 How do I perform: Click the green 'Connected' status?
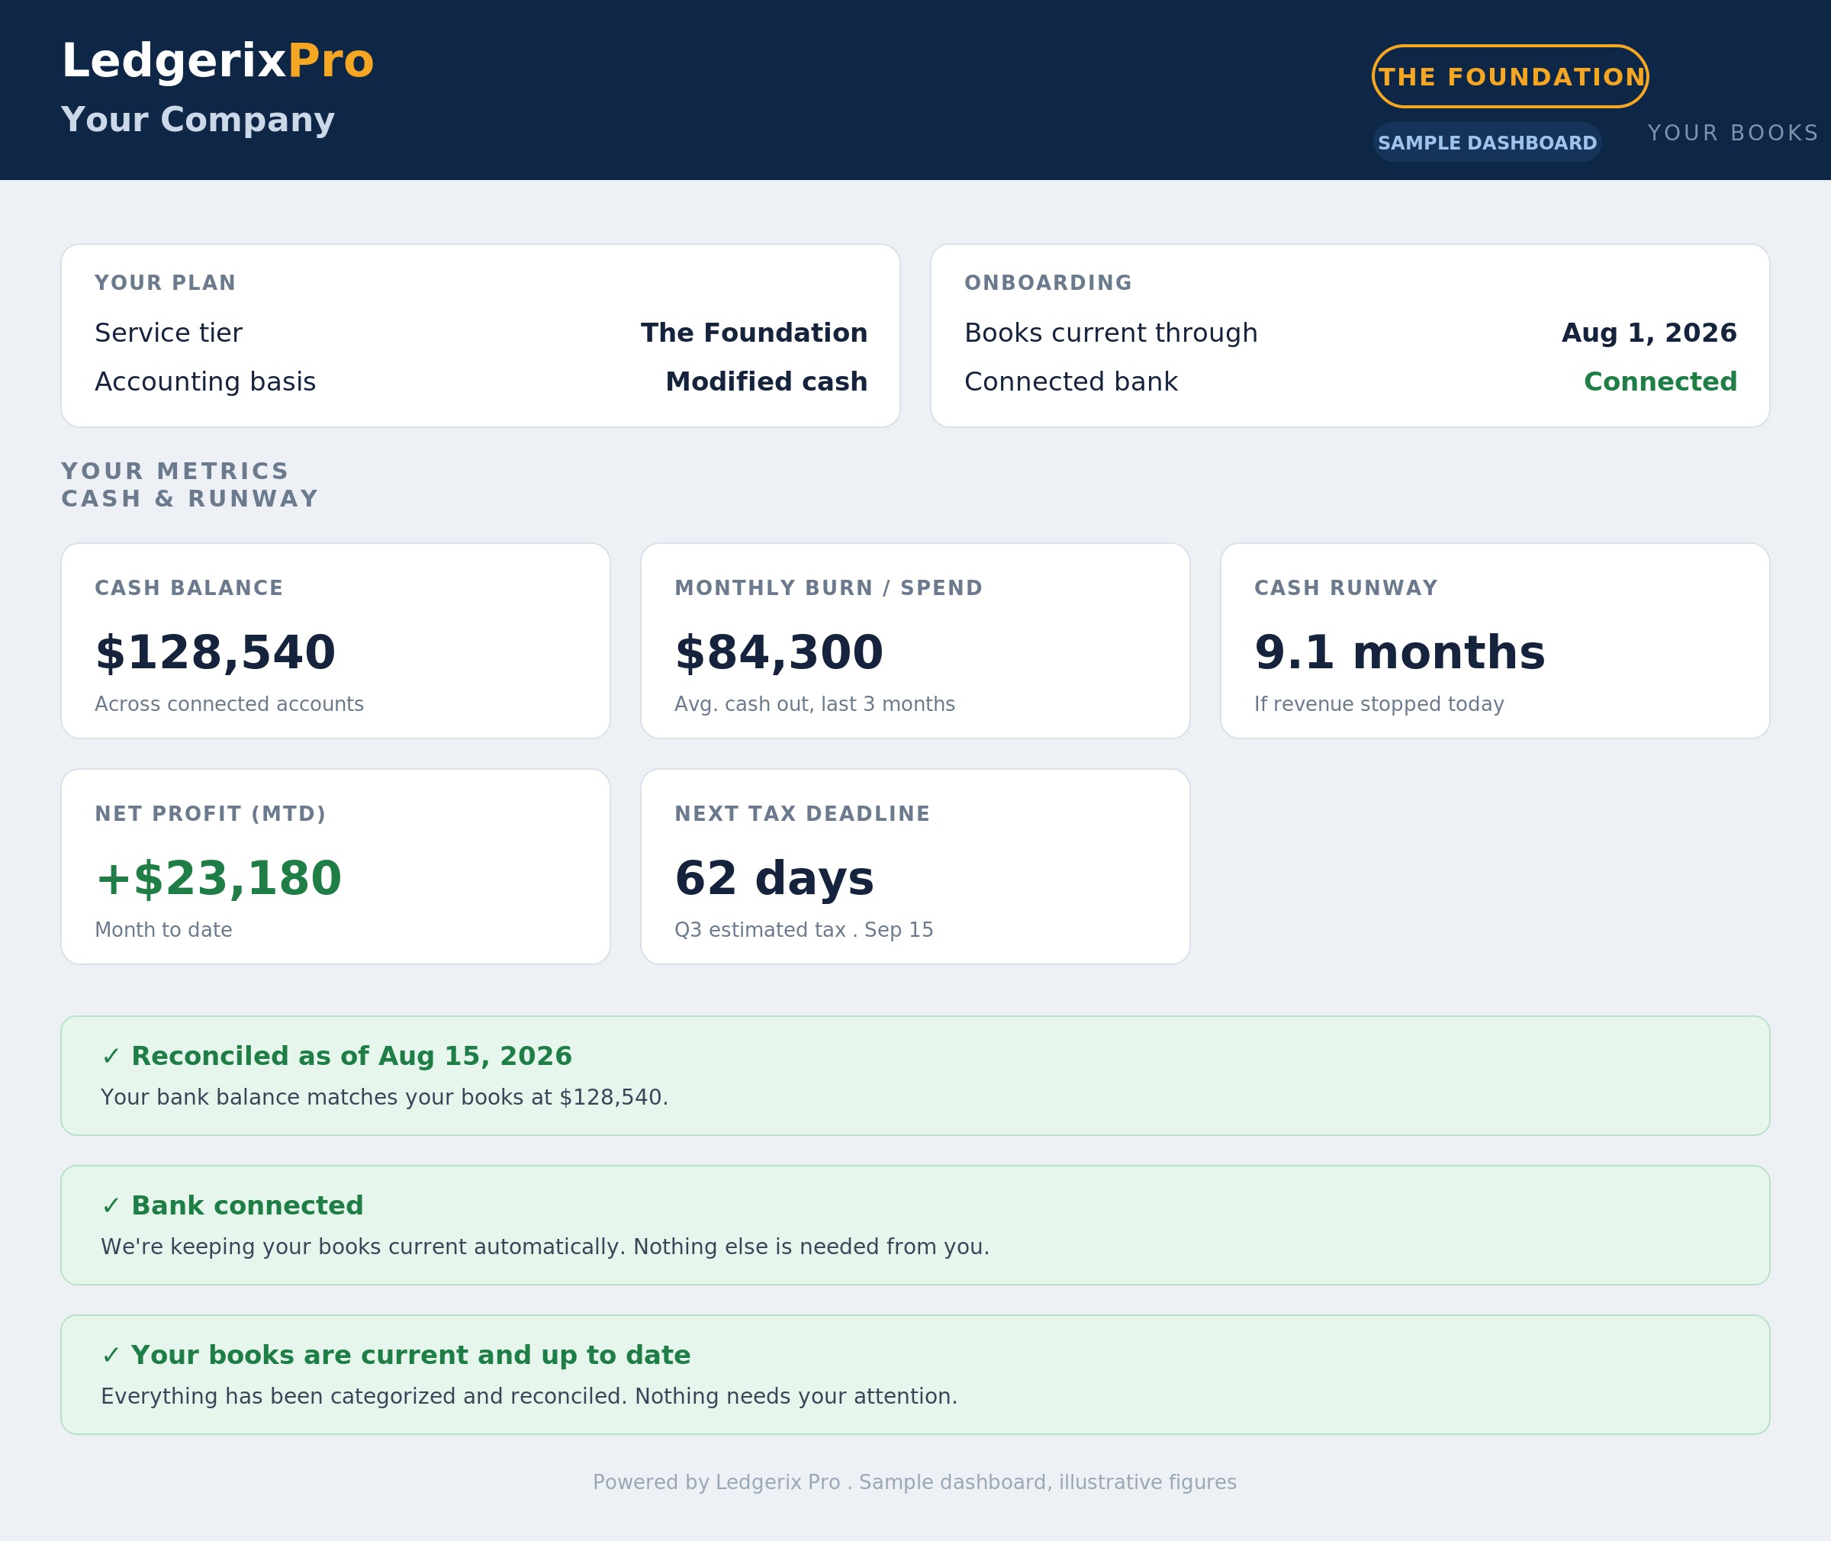1661,381
